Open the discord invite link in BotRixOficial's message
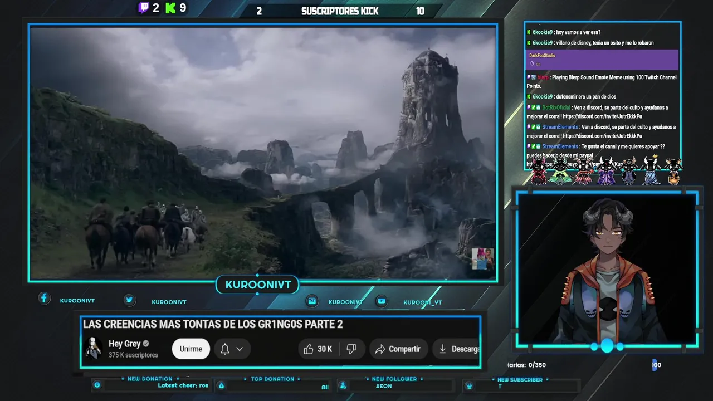The image size is (713, 401). [602, 116]
